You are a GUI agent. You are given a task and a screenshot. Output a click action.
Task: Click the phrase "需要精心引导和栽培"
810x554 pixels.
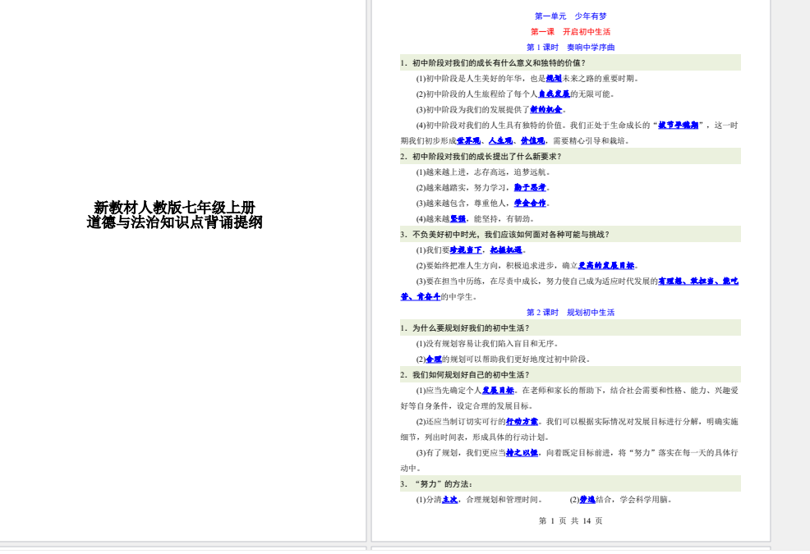click(x=588, y=140)
